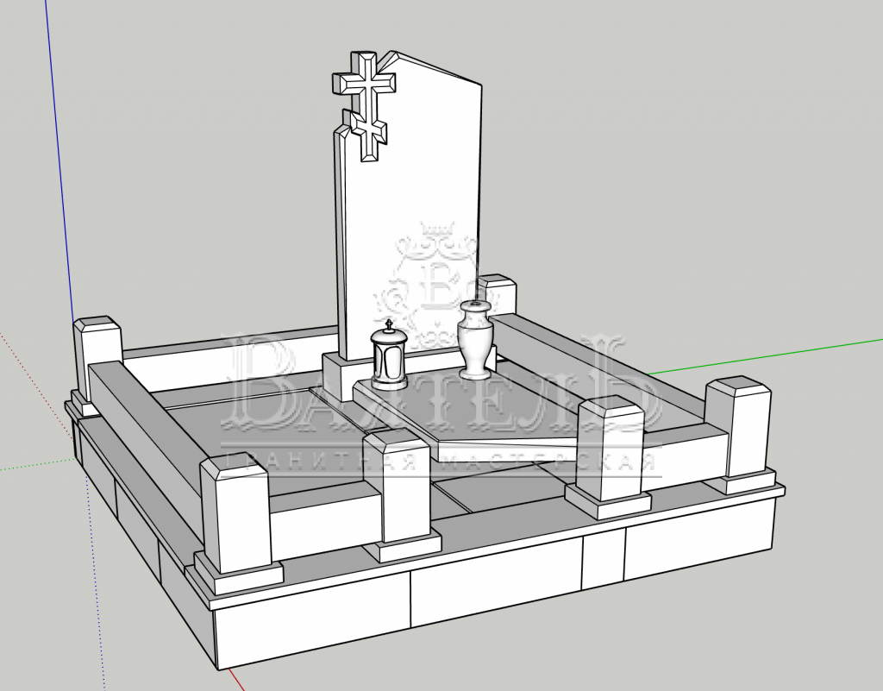883x691 pixels.
Task: Click the crown monogram watermark logo
Action: [x=435, y=276]
